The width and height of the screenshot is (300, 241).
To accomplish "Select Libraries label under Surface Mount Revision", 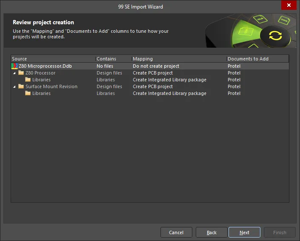I will [x=41, y=93].
